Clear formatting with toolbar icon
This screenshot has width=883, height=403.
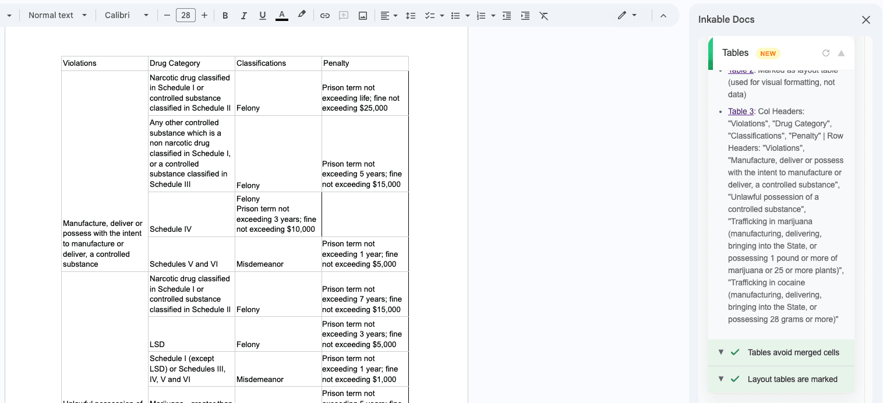click(543, 16)
